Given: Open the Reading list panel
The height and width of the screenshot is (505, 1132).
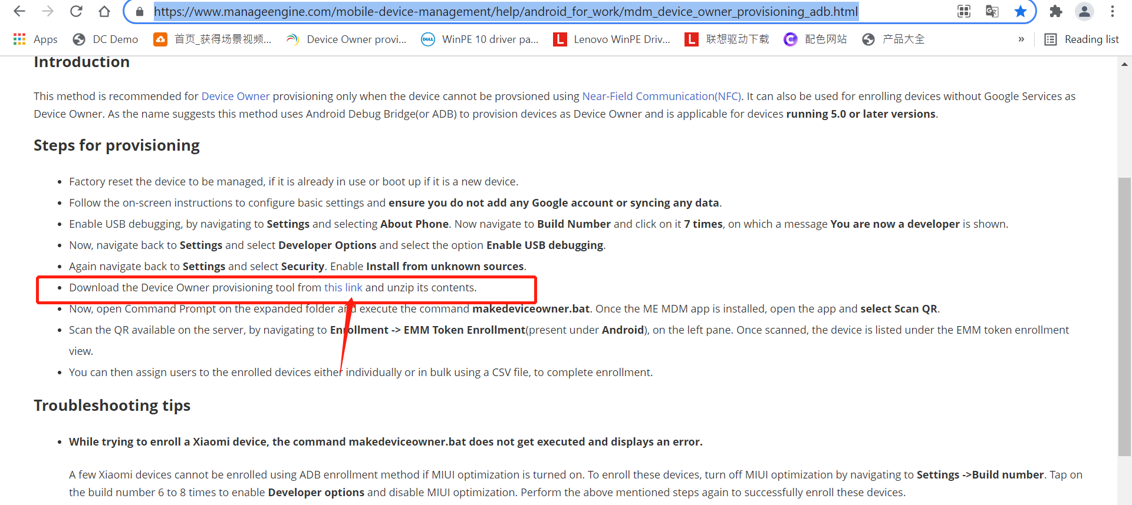Looking at the screenshot, I should [1082, 39].
